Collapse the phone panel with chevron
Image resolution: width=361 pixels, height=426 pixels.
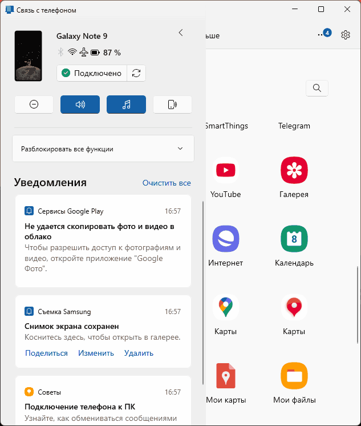[x=181, y=33]
